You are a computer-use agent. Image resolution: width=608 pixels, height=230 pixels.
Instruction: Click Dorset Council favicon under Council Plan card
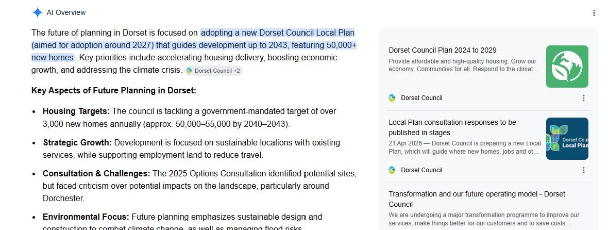pos(392,98)
